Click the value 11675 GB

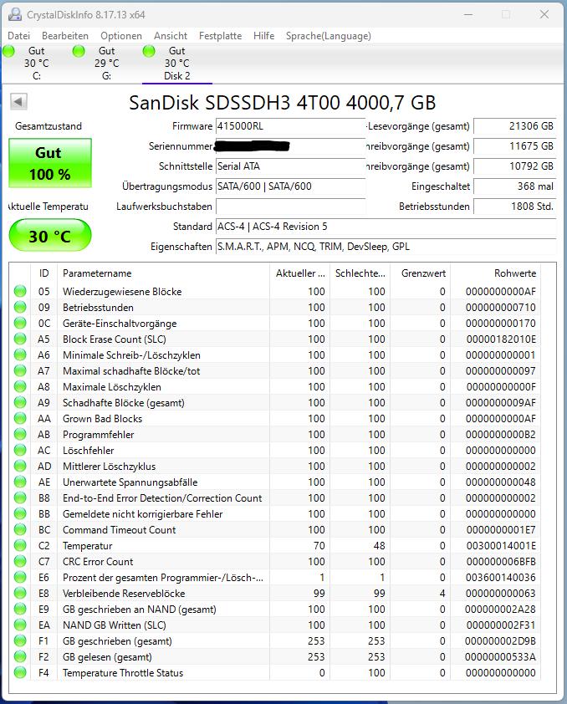point(515,146)
